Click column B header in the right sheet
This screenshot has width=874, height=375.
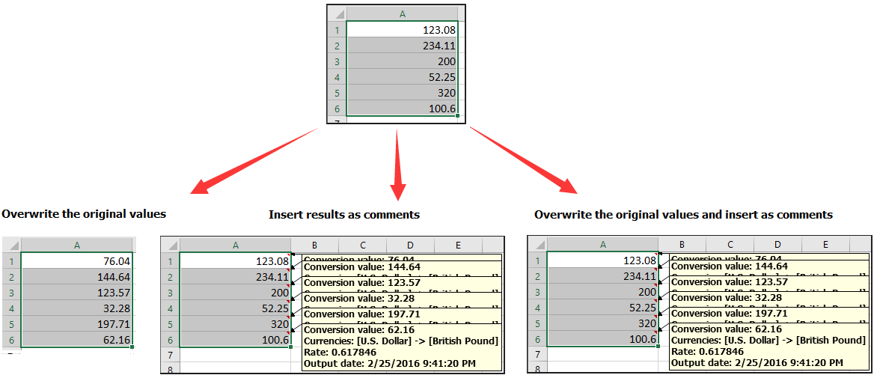682,245
